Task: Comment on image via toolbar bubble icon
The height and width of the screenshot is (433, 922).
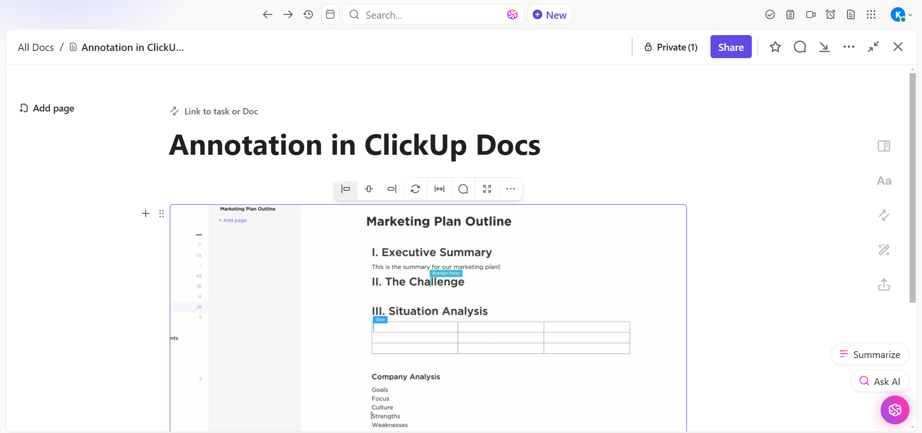Action: (x=463, y=189)
